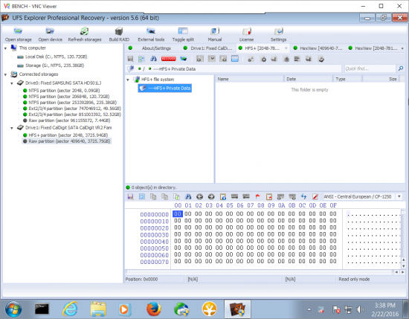The image size is (409, 319).
Task: Open the Build RAID tool
Action: (119, 34)
